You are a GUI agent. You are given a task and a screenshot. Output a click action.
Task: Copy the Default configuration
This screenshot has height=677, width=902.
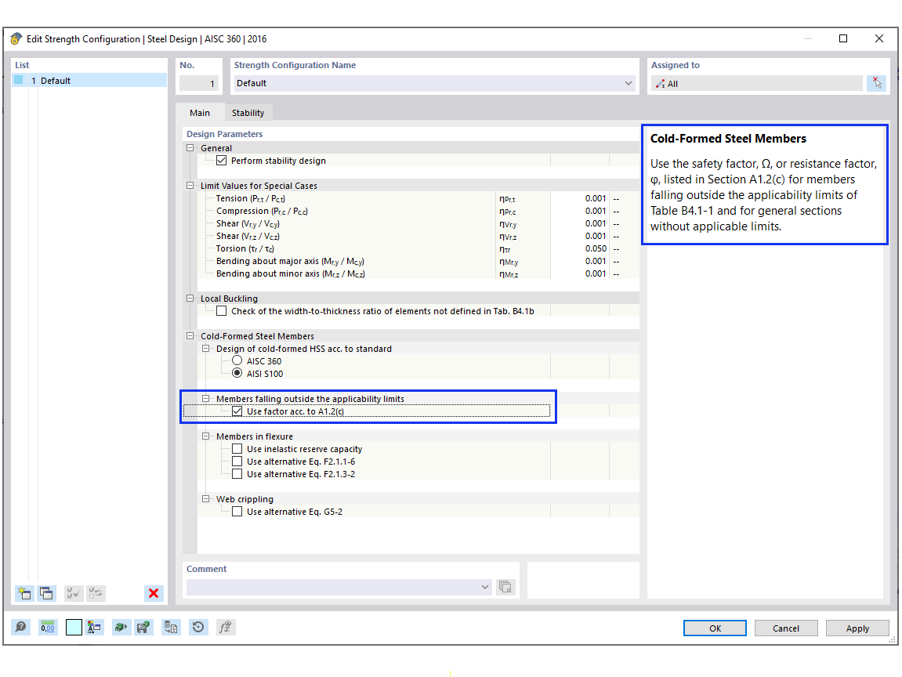(47, 593)
